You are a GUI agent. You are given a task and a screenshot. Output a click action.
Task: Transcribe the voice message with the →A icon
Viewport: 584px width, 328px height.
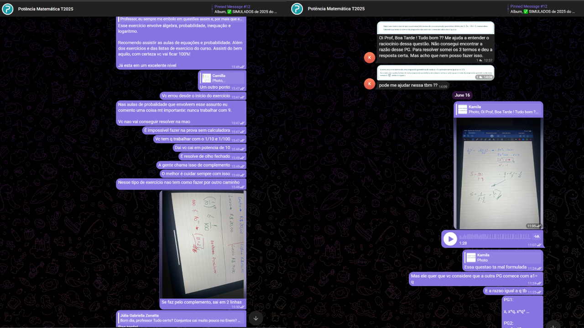(537, 236)
